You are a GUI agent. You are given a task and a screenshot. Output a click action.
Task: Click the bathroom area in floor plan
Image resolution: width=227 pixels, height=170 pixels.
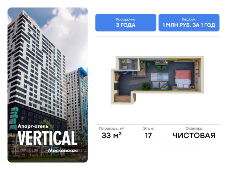click(x=128, y=64)
